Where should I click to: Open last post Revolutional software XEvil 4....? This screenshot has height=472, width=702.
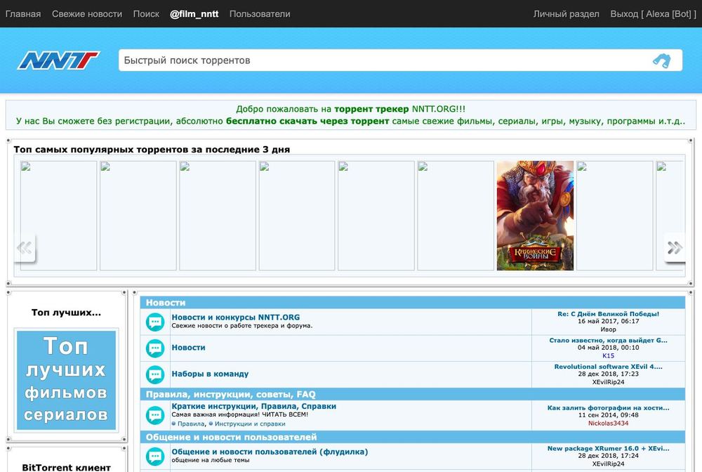pyautogui.click(x=608, y=367)
